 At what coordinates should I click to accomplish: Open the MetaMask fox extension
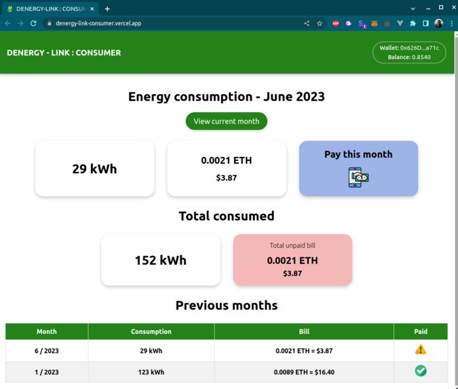[x=374, y=23]
